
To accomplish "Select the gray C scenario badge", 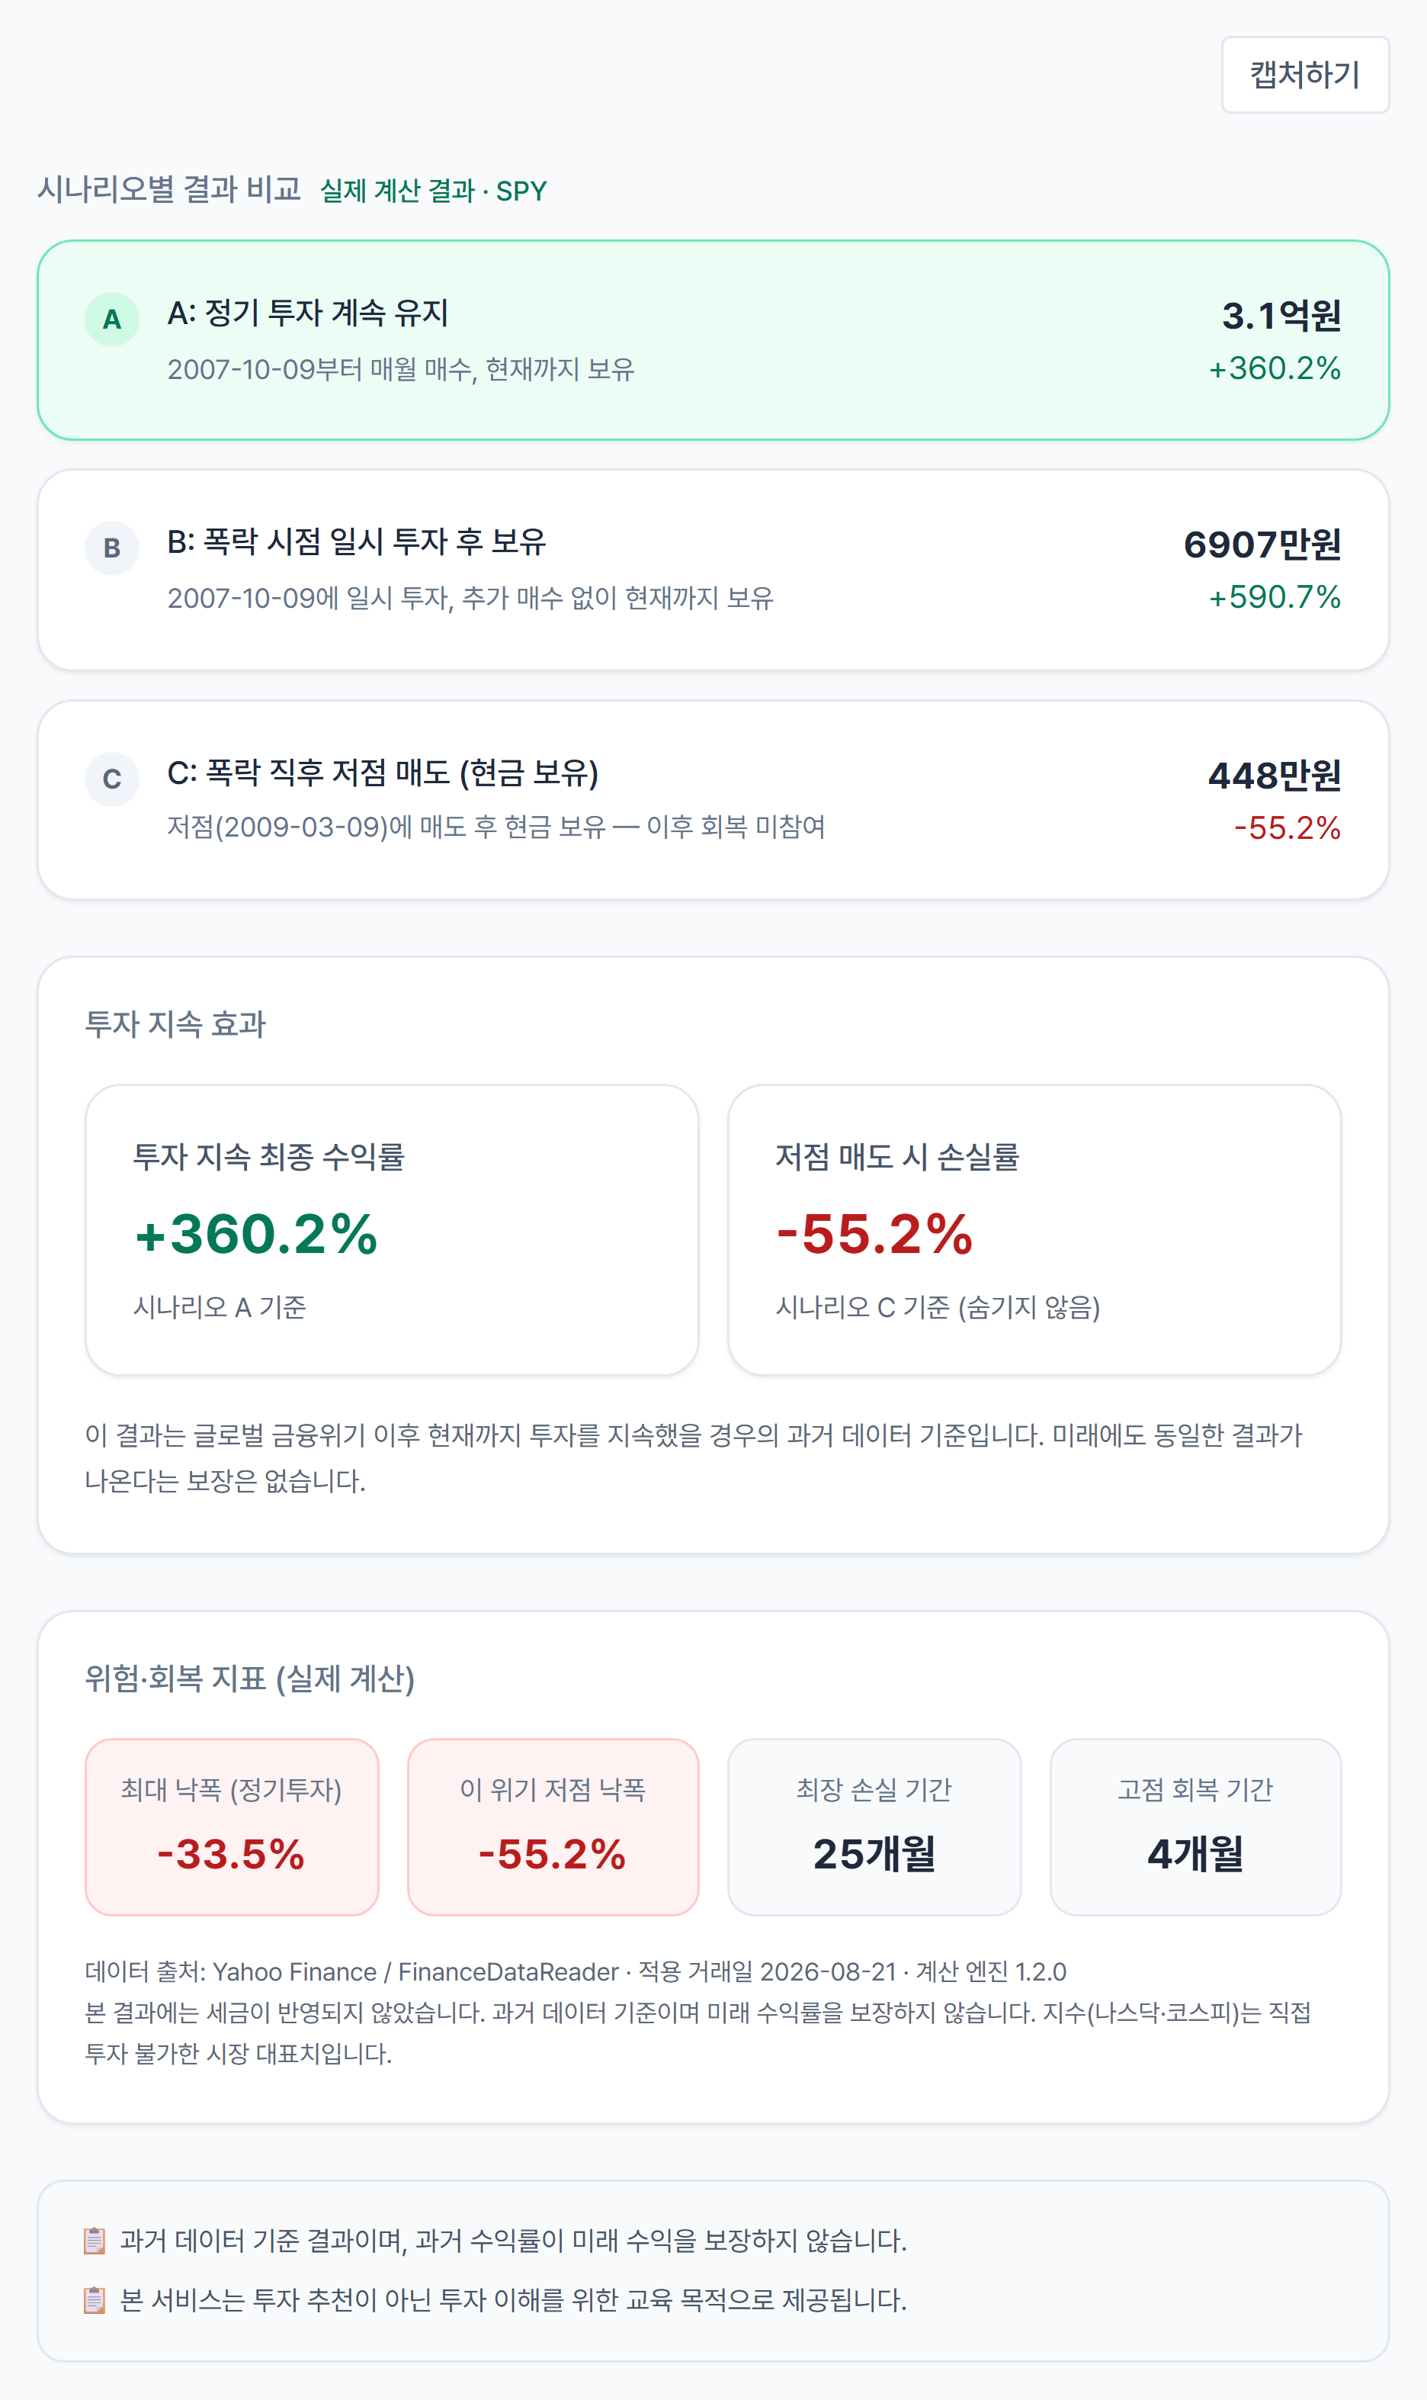I will click(111, 779).
